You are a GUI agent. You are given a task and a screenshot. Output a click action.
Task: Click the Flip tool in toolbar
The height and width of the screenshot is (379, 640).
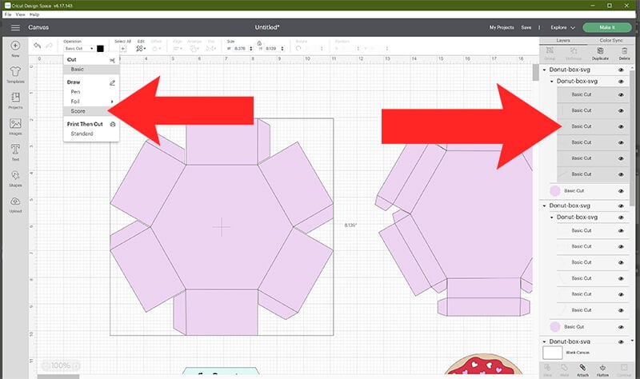pyautogui.click(x=211, y=48)
